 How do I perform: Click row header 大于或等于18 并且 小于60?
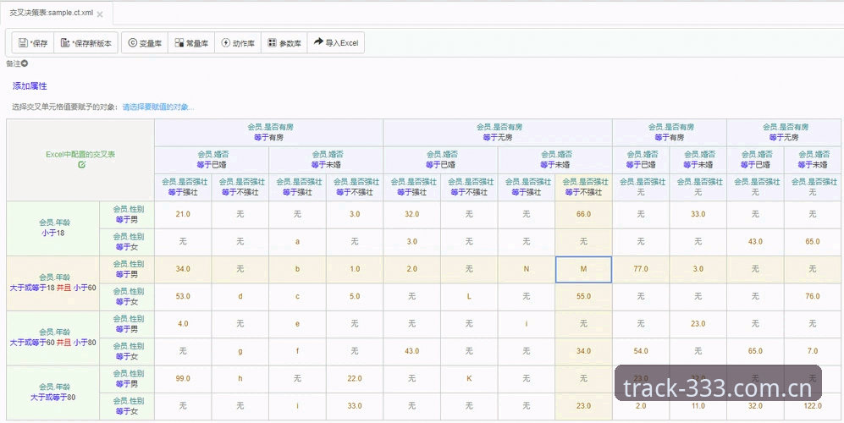[x=53, y=283]
